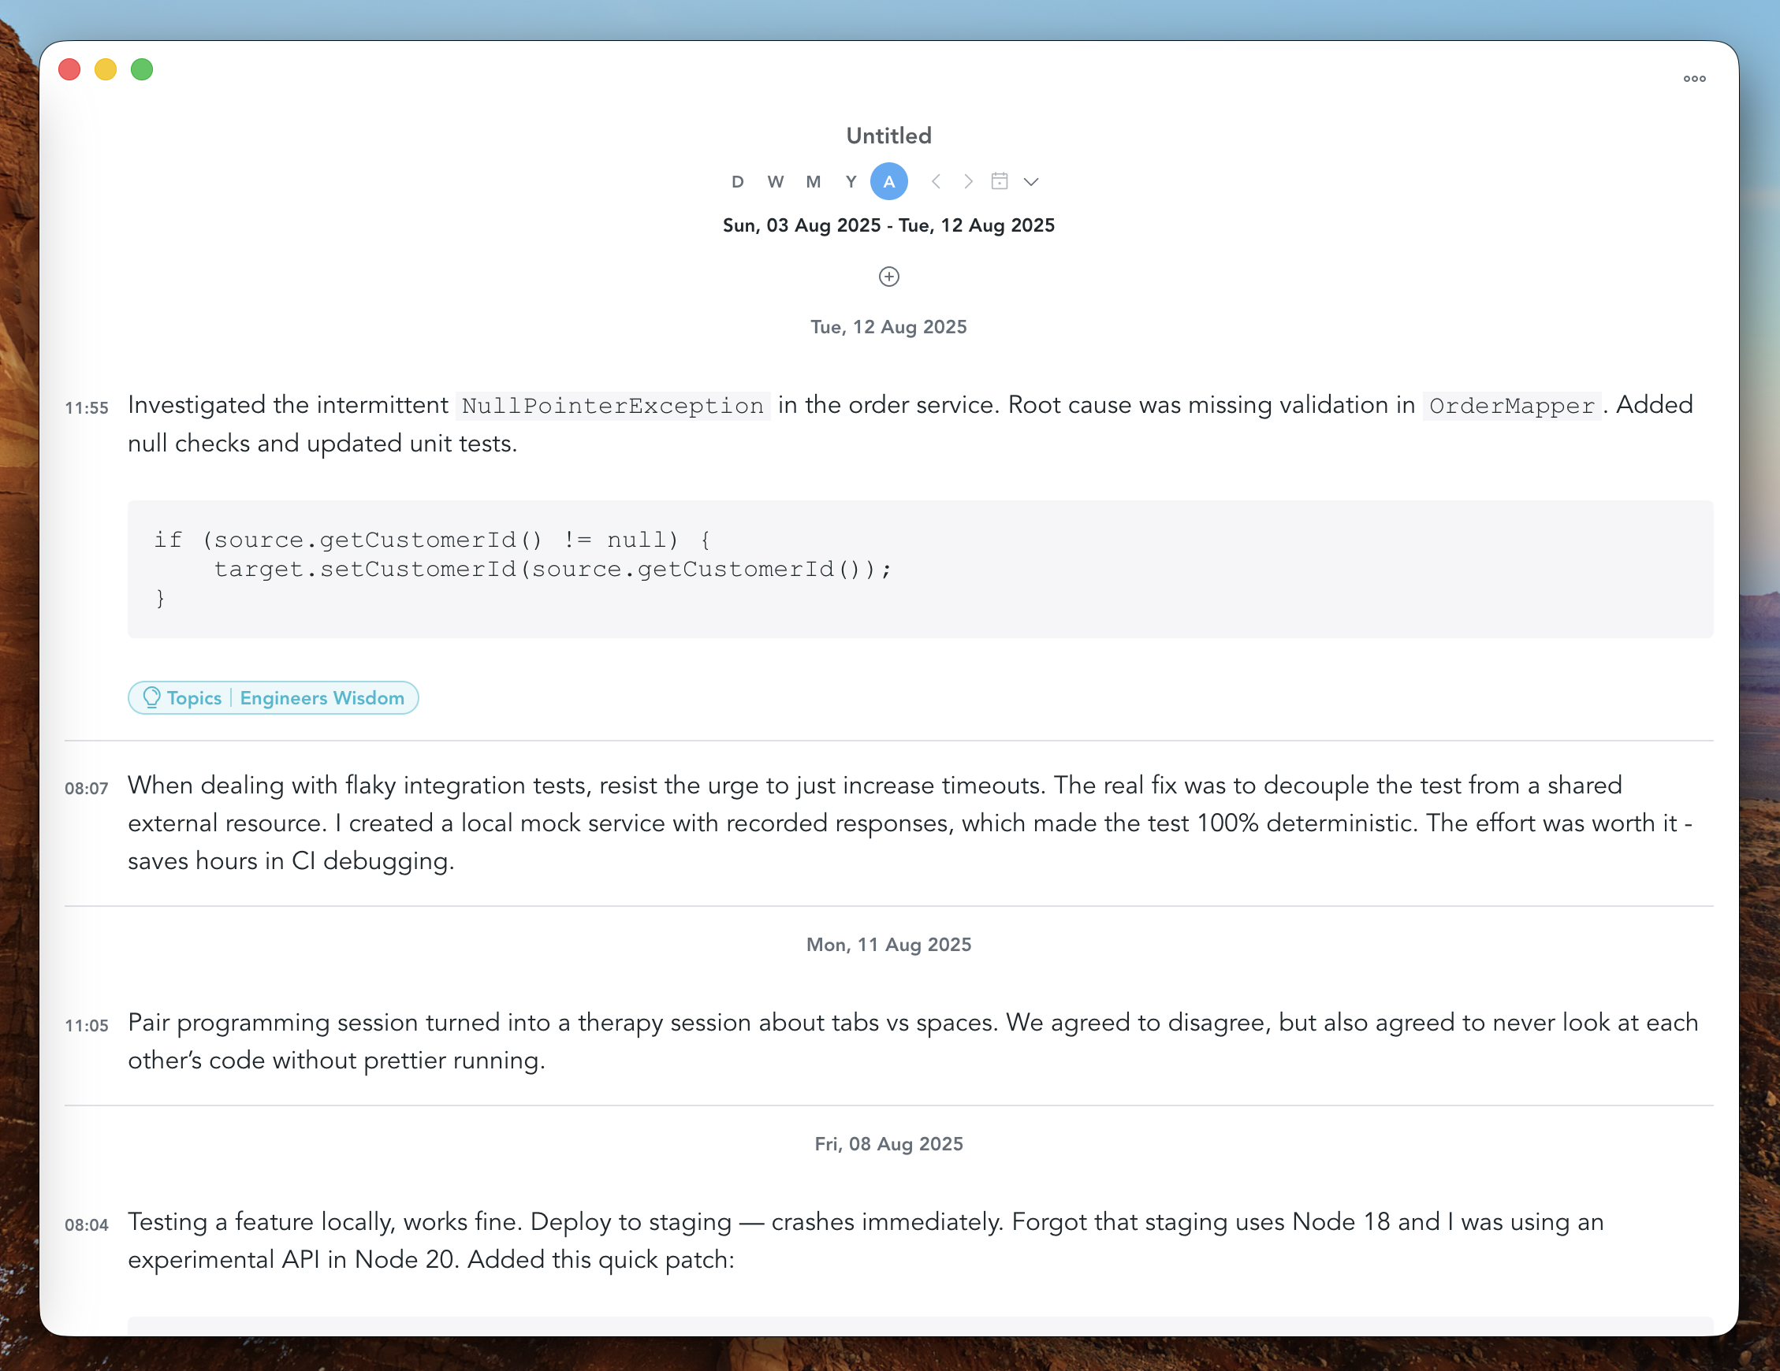Go to next period with right arrow
Viewport: 1780px width, 1371px height.
tap(967, 182)
